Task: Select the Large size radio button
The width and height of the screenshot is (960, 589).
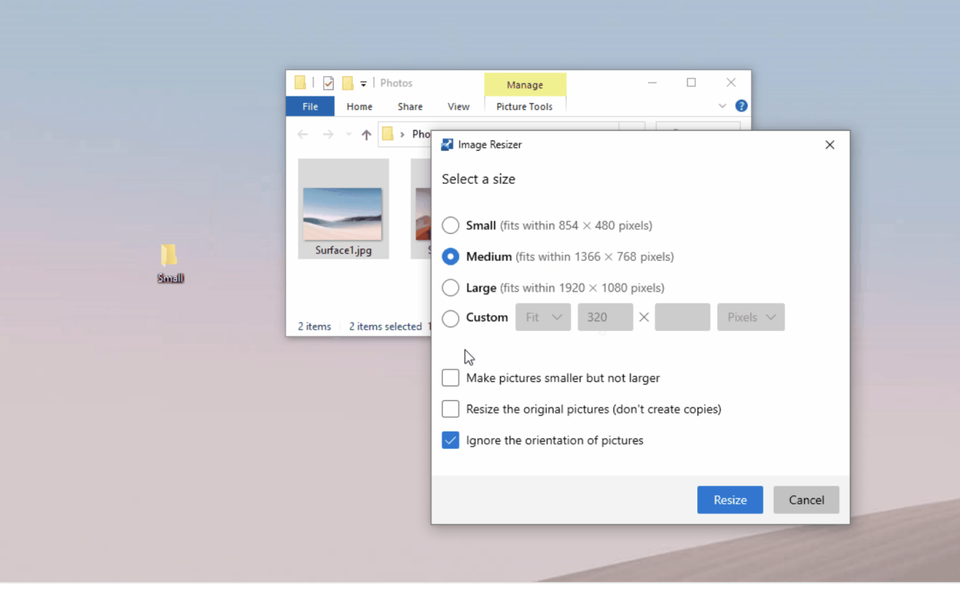Action: [x=450, y=287]
